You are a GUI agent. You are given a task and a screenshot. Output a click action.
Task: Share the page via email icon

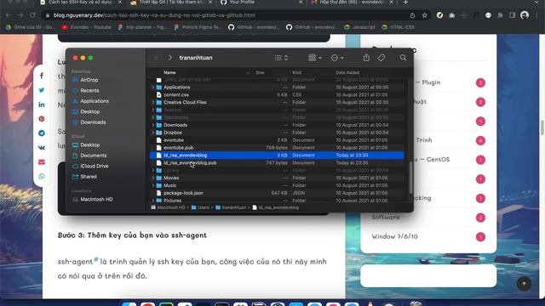point(42,162)
